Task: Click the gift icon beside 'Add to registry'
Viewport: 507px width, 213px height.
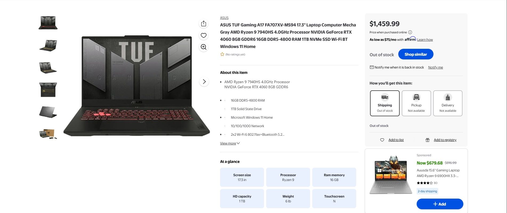Action: pos(428,140)
